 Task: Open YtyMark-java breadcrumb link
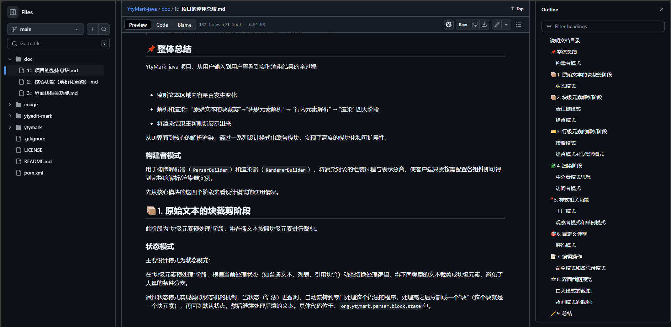tap(142, 9)
